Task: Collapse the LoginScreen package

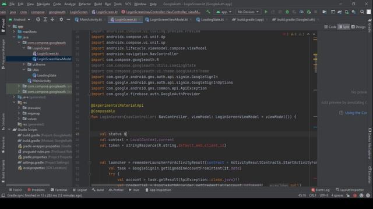Action: point(24,48)
